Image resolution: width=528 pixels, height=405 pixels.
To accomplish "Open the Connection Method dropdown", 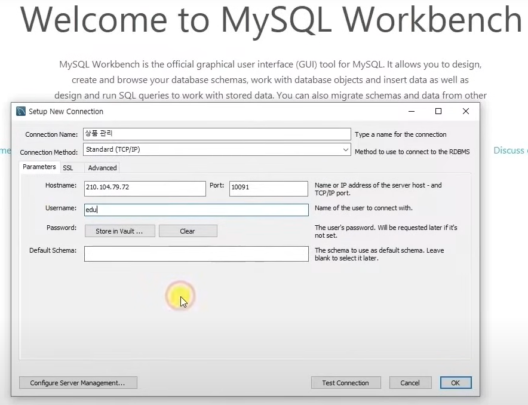I will 217,149.
